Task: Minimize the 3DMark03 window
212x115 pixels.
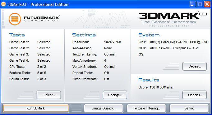Action: [x=193, y=4]
